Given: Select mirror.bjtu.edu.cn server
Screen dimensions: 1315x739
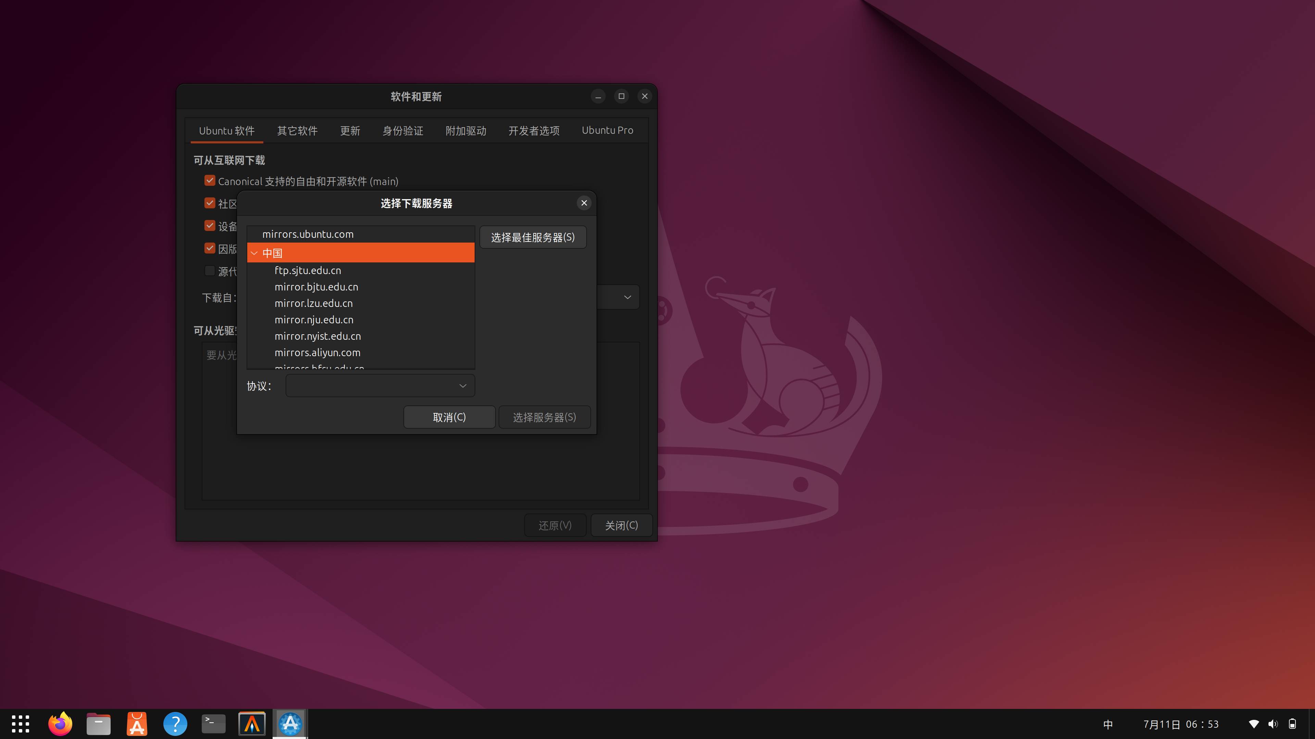Looking at the screenshot, I should pos(361,287).
